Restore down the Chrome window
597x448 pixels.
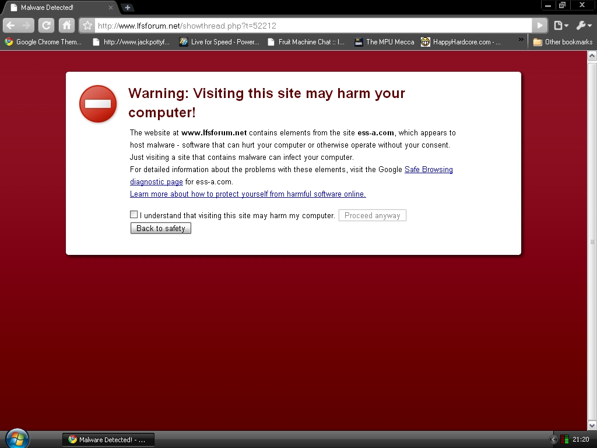click(x=562, y=5)
